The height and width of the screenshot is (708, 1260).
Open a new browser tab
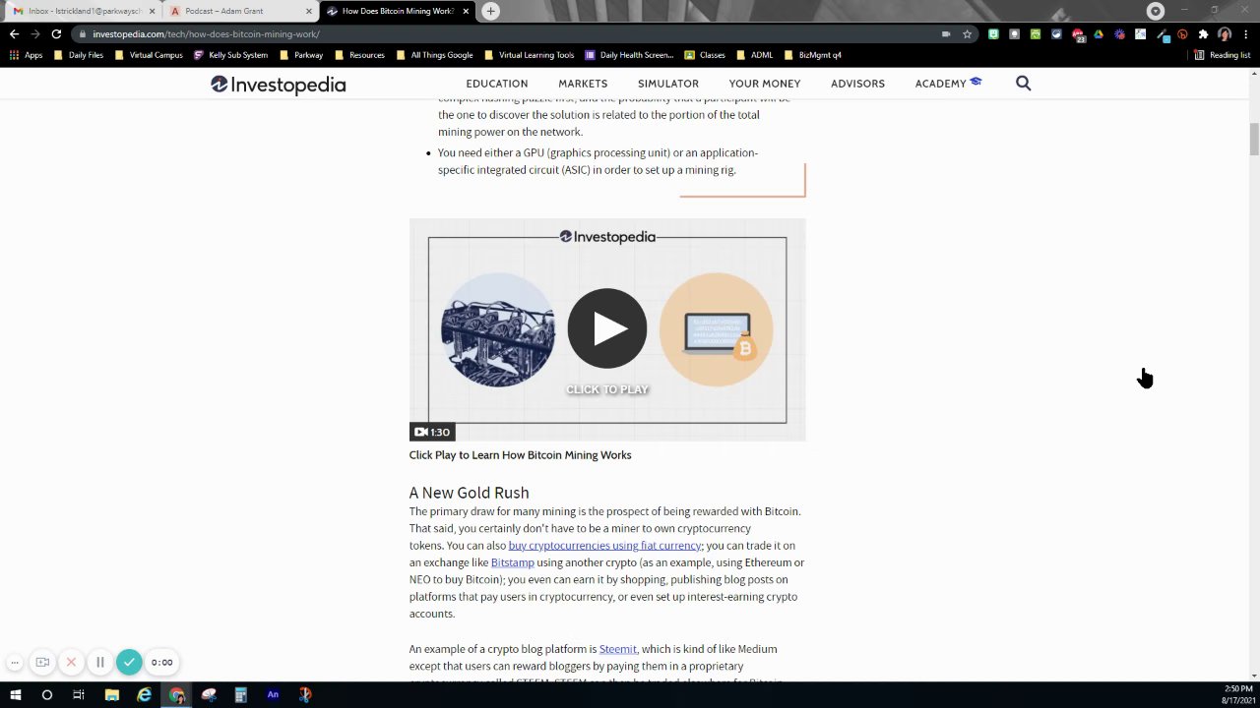tap(490, 11)
